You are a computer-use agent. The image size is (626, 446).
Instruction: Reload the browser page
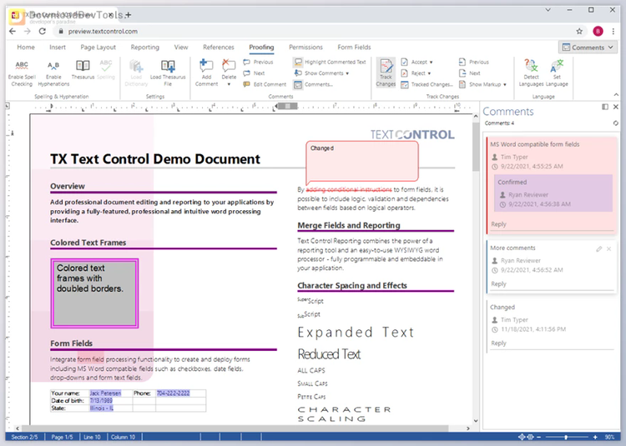[x=43, y=31]
